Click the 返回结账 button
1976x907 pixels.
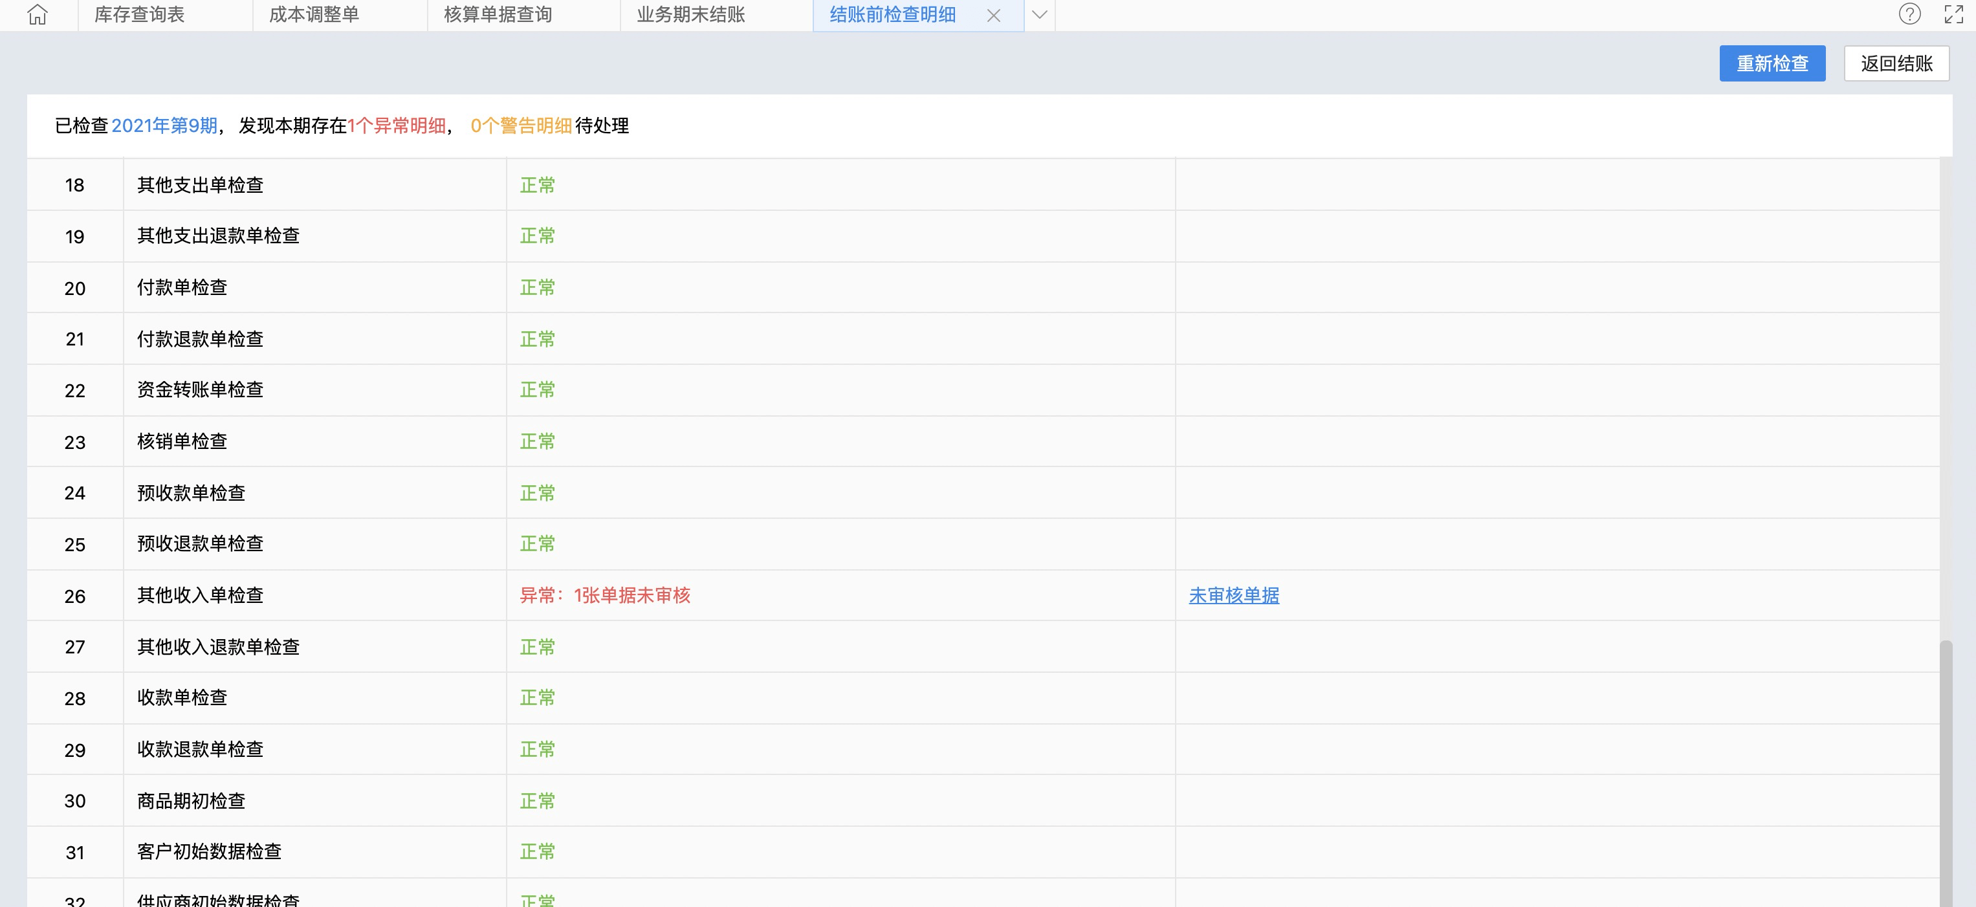[x=1896, y=63]
